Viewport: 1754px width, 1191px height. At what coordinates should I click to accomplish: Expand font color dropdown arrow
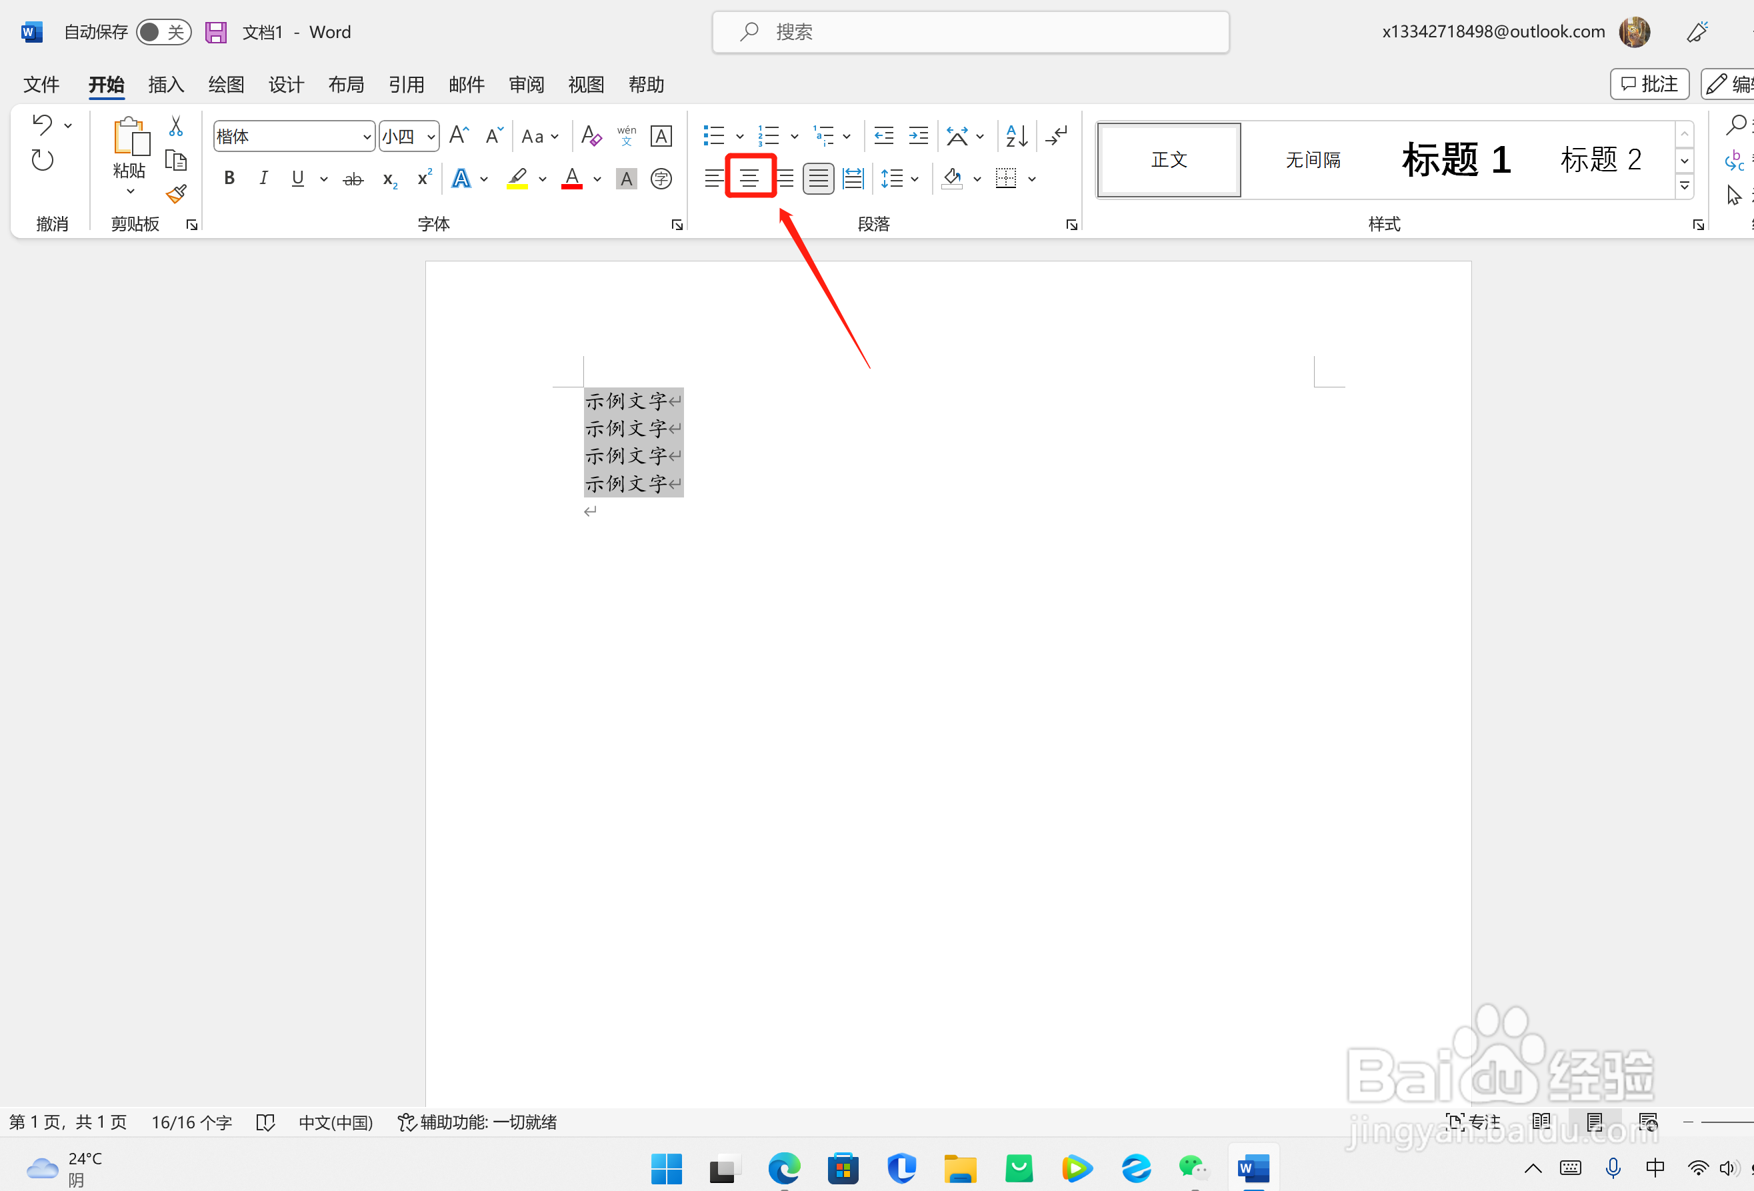click(x=597, y=179)
